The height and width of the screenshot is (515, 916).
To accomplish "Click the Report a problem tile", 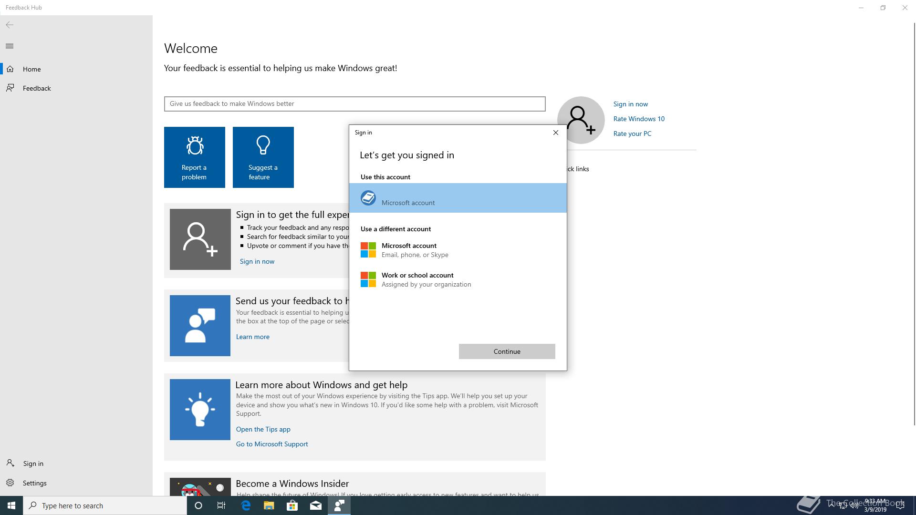I will 195,157.
